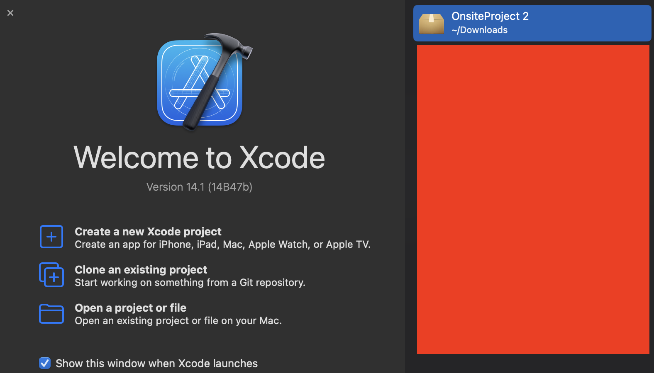654x373 pixels.
Task: Open the recent OnsiteProject 2 entry
Action: point(532,23)
